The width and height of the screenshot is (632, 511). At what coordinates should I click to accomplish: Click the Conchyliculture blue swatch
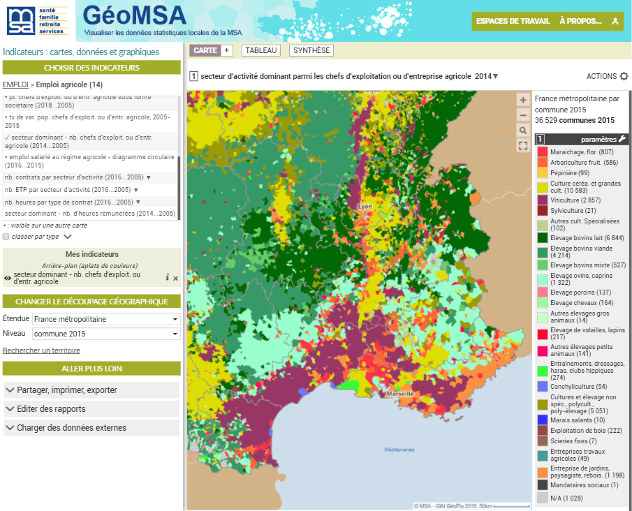543,387
